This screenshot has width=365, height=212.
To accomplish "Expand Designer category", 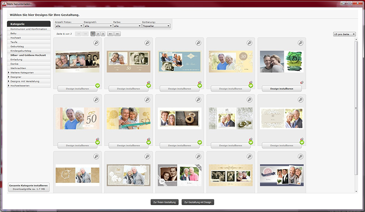I will (9, 77).
